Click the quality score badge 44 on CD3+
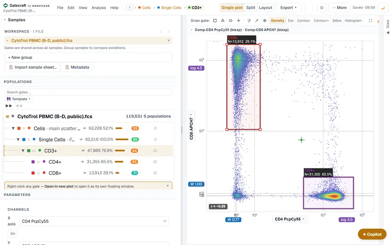This screenshot has width=392, height=245. point(134,150)
